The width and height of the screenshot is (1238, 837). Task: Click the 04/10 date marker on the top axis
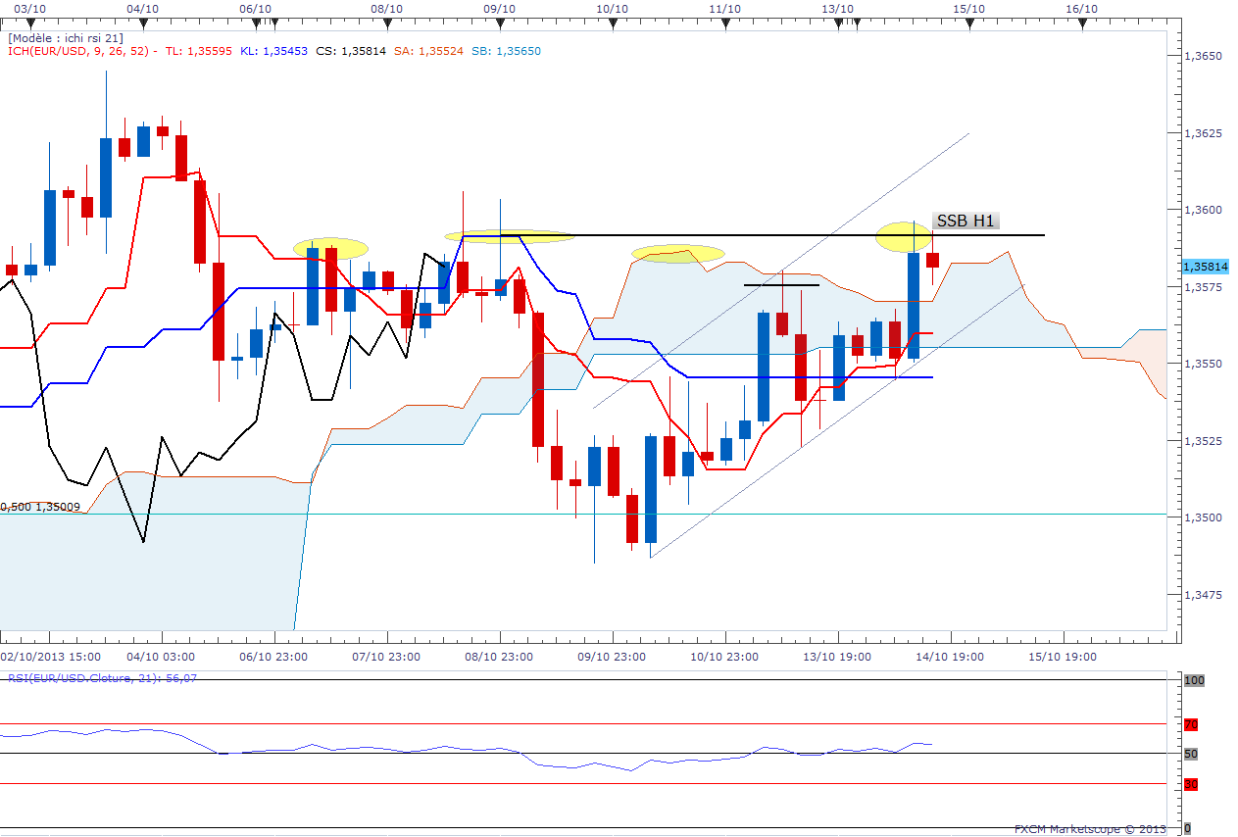143,8
